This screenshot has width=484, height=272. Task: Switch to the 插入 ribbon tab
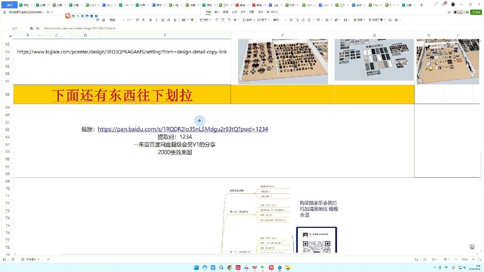(x=217, y=12)
